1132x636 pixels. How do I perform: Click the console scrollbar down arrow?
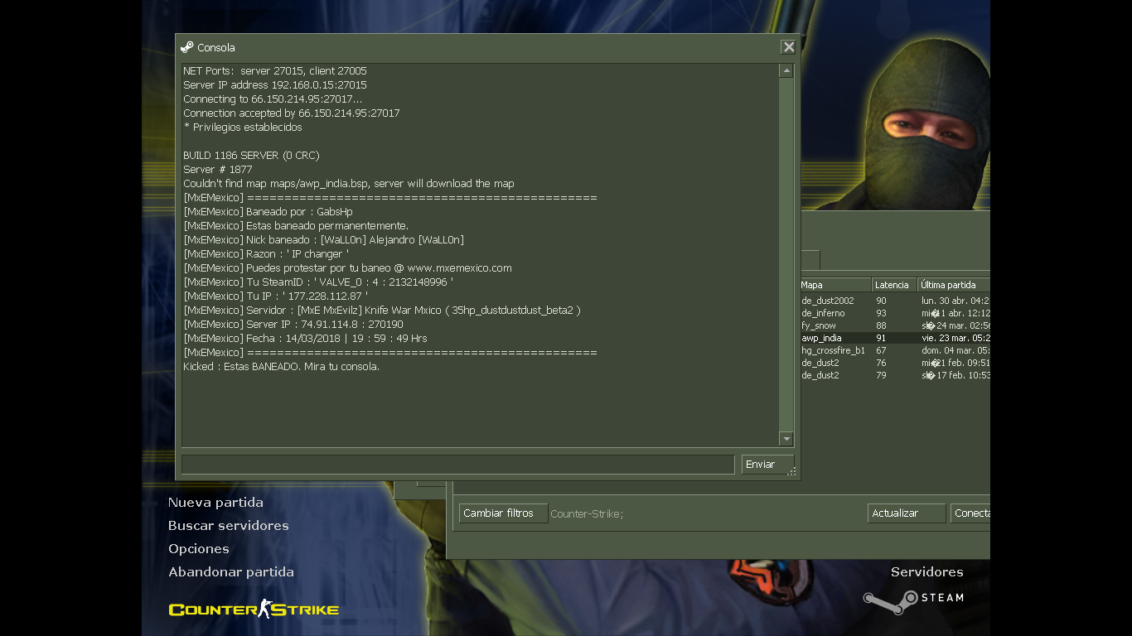click(x=786, y=439)
